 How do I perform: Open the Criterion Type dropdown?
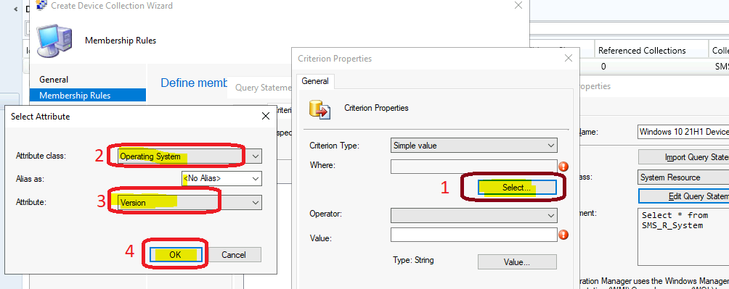pos(473,145)
